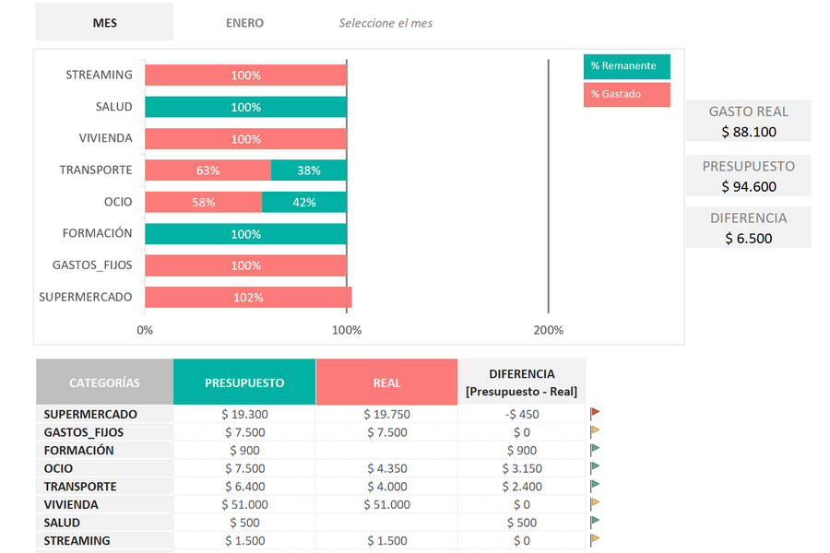Select the MES label cell
This screenshot has width=830, height=553.
pyautogui.click(x=104, y=23)
